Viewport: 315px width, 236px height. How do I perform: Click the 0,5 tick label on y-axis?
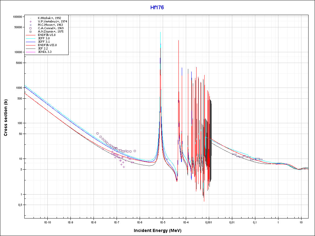coord(19,205)
